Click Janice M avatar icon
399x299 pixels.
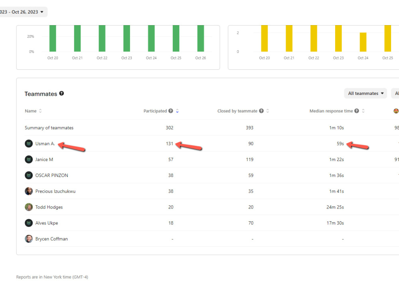coord(29,159)
